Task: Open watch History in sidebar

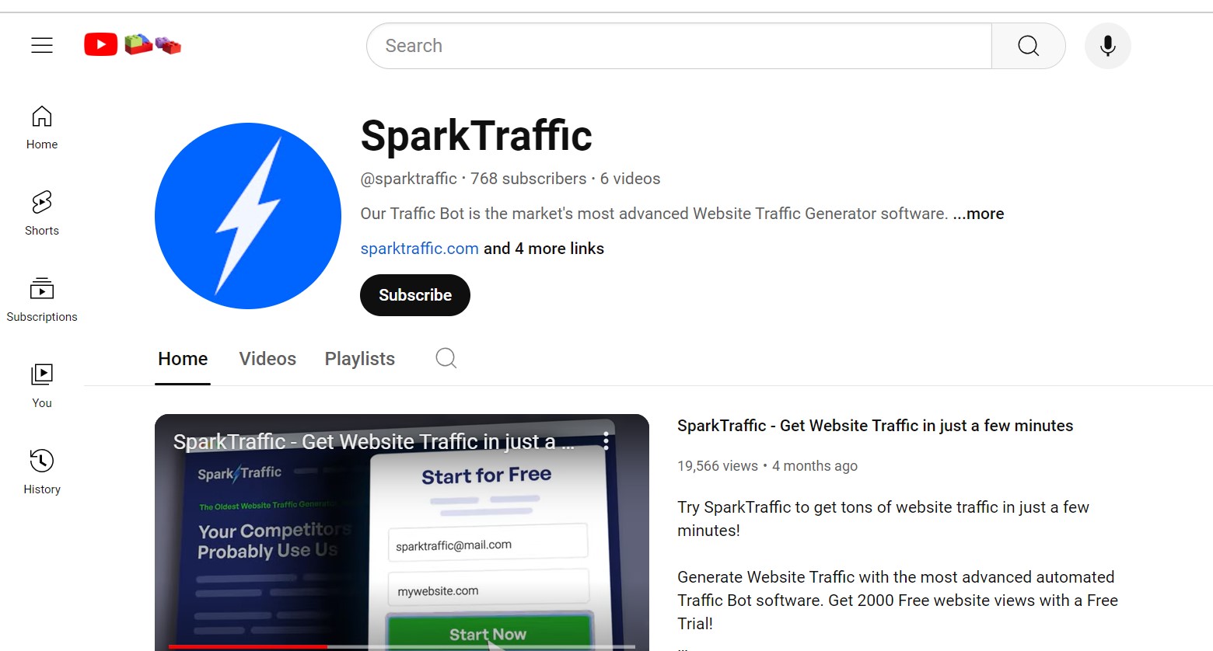Action: tap(42, 472)
